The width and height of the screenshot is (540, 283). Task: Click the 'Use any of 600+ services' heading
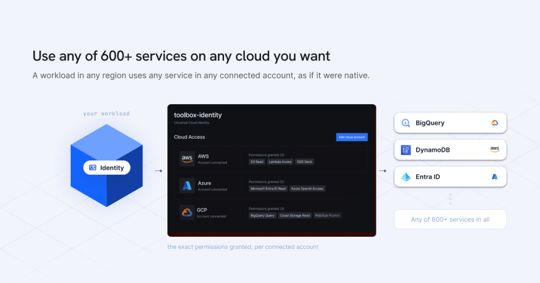181,56
